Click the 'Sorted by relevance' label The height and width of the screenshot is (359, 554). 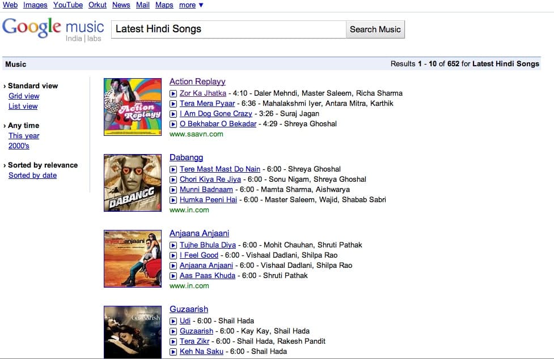pyautogui.click(x=43, y=165)
